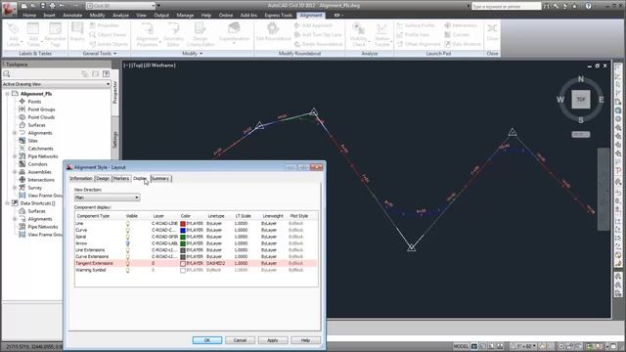This screenshot has width=626, height=352.
Task: Toggle visibility bulb for Tangent Extensions
Action: coord(128,263)
